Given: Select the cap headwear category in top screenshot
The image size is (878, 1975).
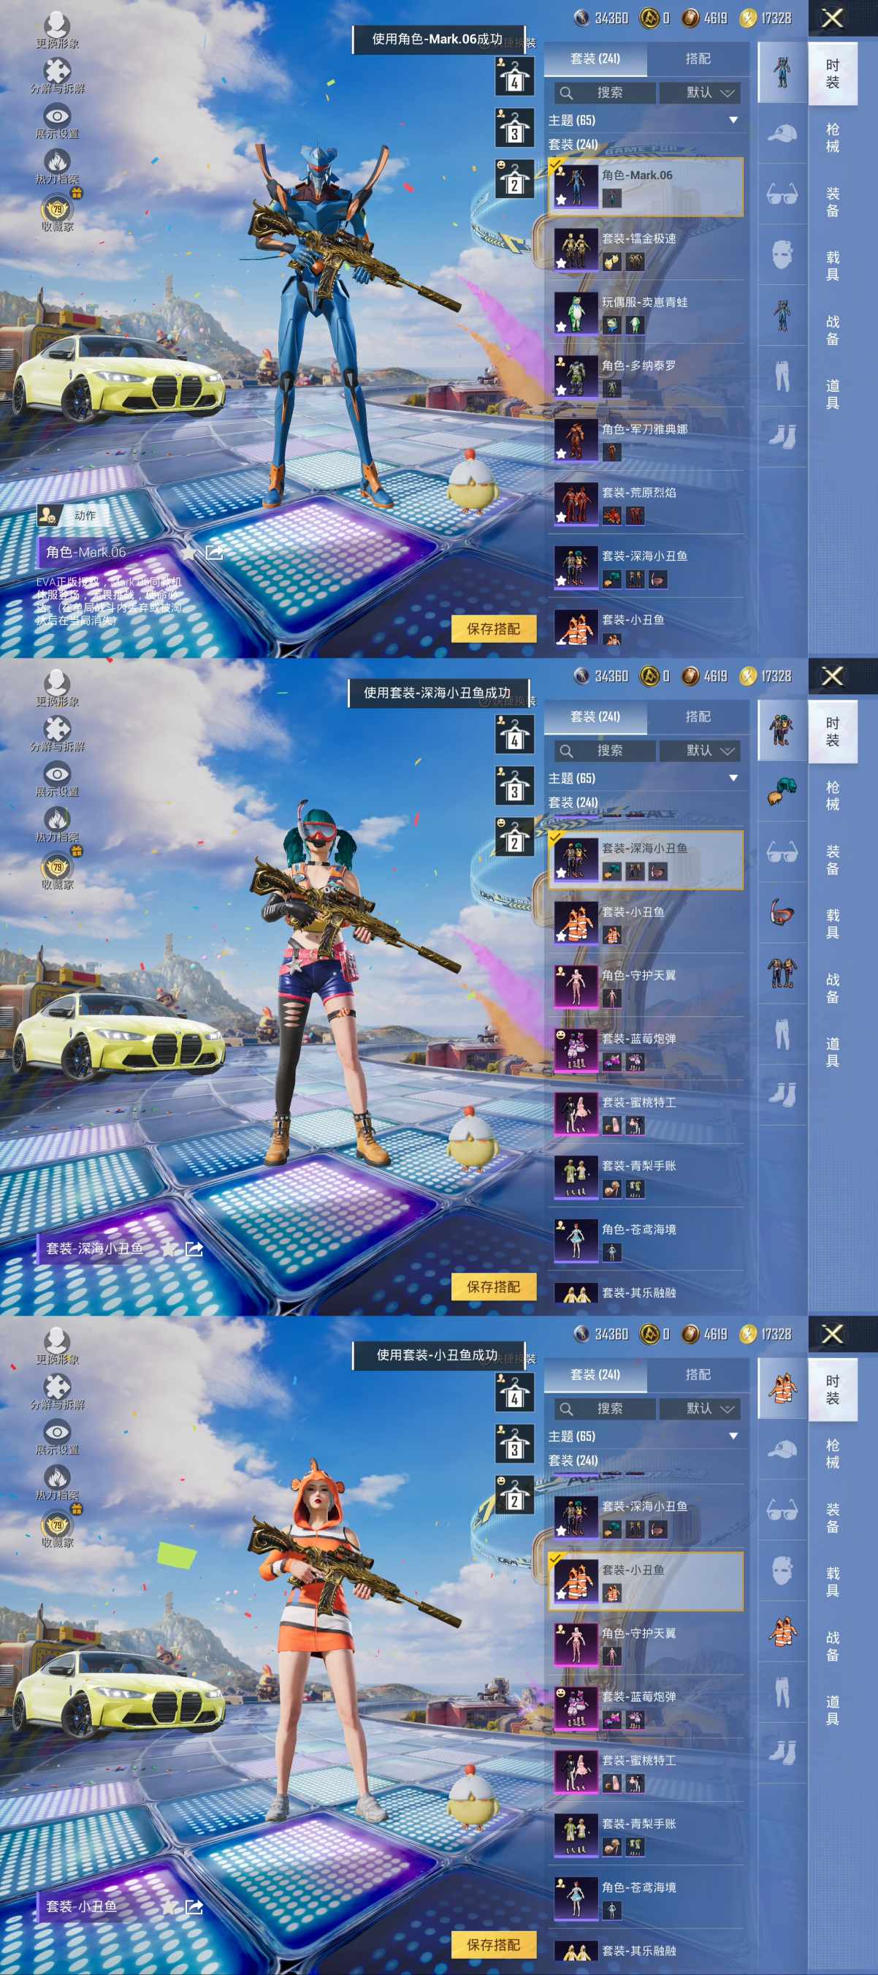Looking at the screenshot, I should pyautogui.click(x=782, y=134).
